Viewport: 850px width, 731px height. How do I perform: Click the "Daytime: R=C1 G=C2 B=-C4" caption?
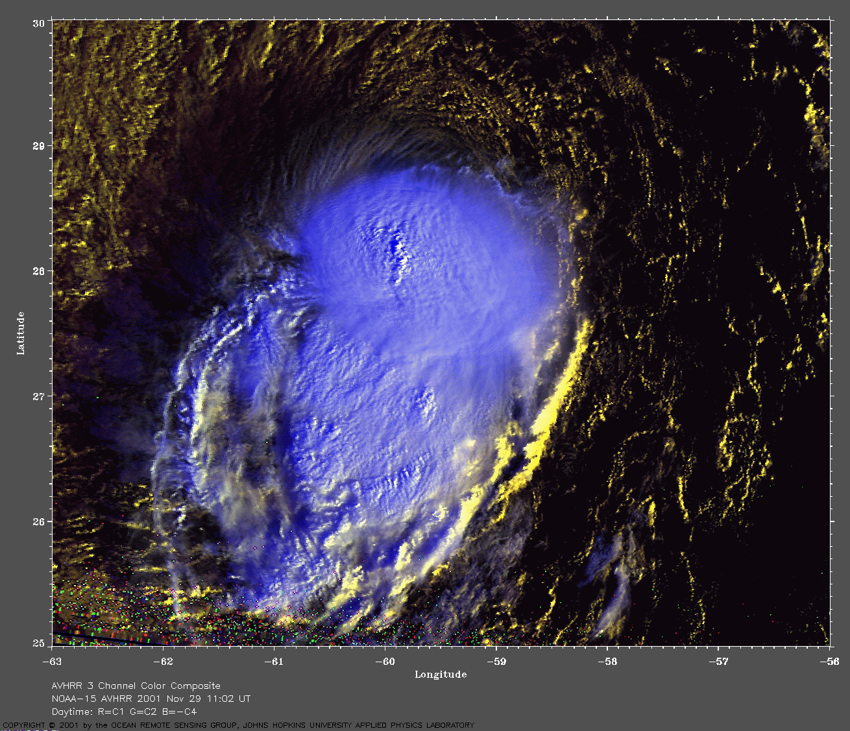click(x=125, y=712)
